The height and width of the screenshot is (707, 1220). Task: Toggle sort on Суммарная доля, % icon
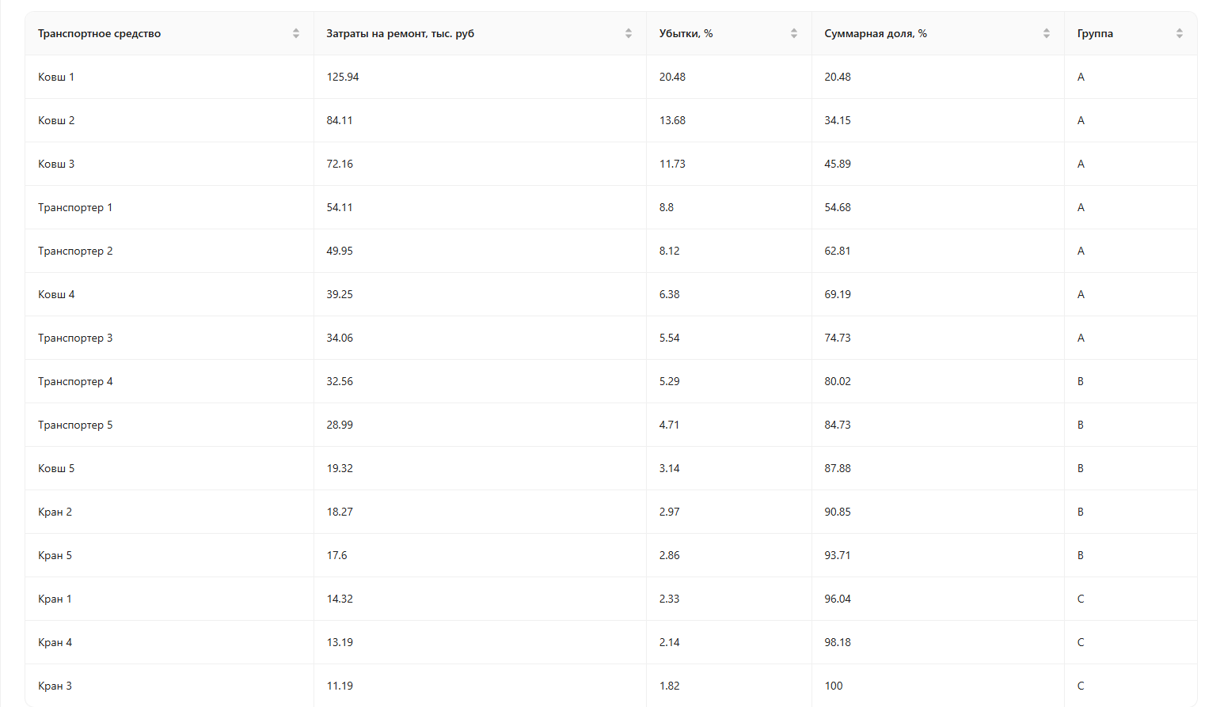(x=1047, y=33)
